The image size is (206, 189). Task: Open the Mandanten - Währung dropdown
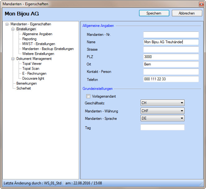pyautogui.click(x=163, y=111)
